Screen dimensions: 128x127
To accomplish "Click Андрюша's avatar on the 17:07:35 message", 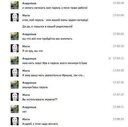I will point(15,85).
